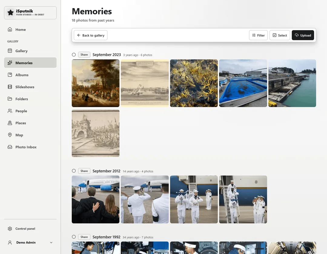The width and height of the screenshot is (327, 254).
Task: Open Home in the sidebar
Action: [x=30, y=29]
